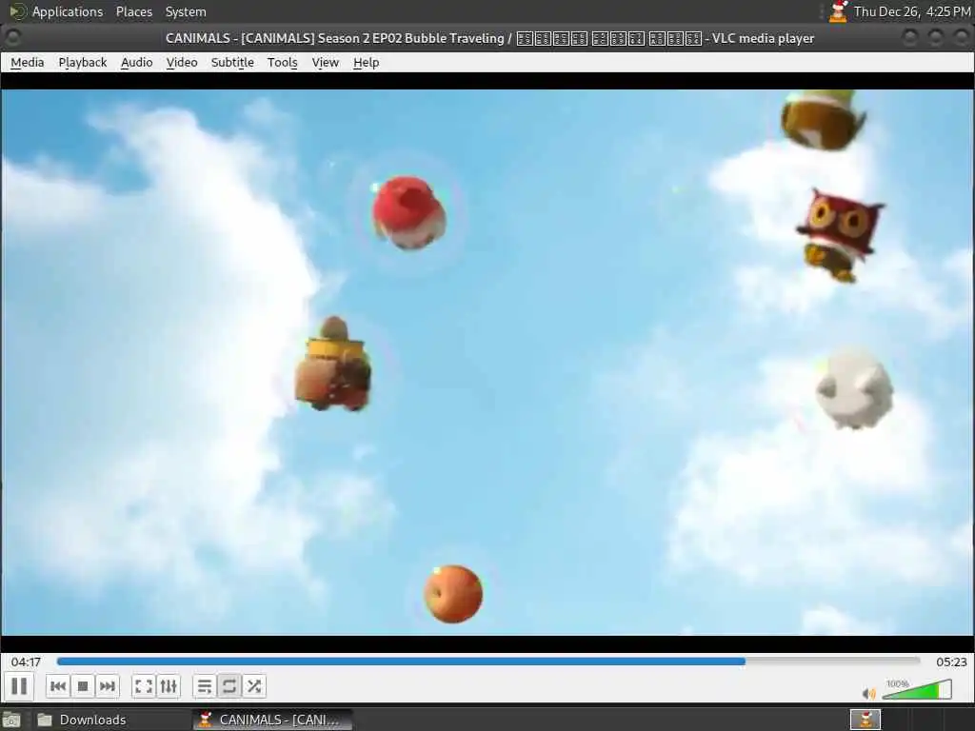Open extended settings equalizer icon
975x731 pixels.
coord(169,686)
